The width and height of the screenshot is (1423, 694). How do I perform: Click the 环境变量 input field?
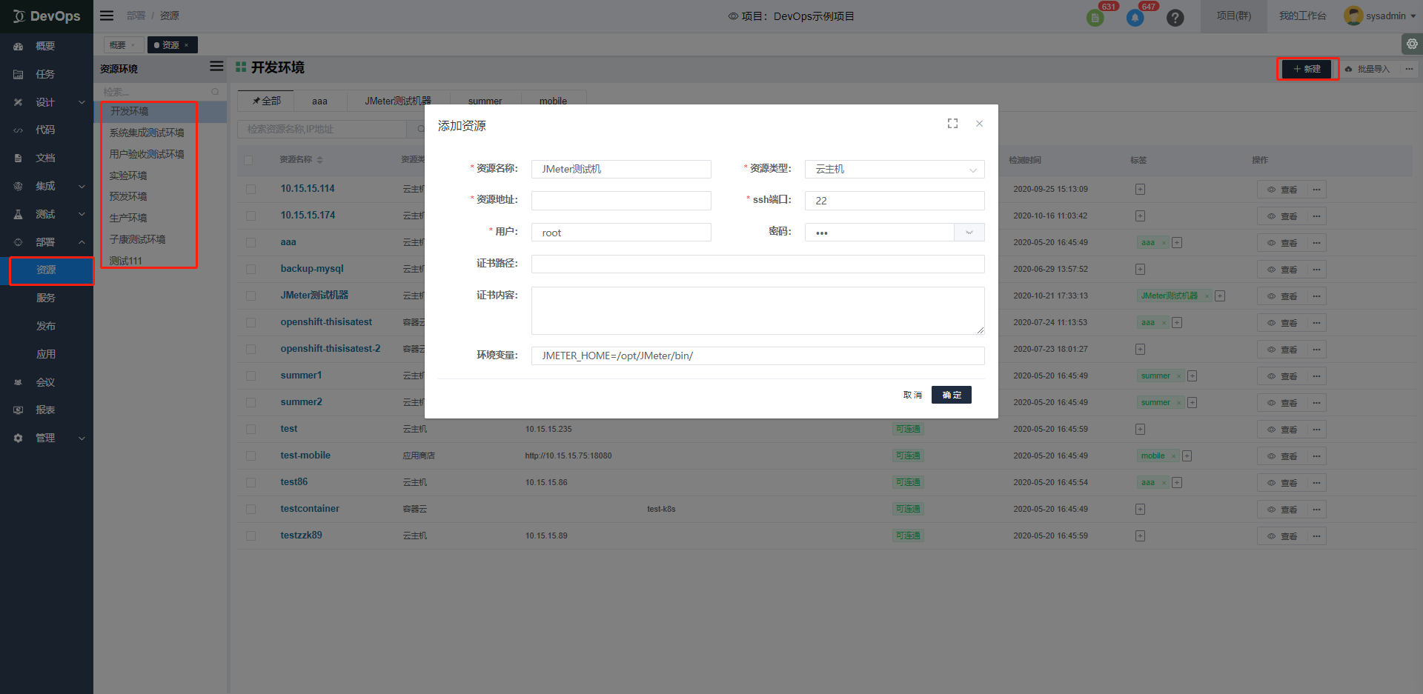point(757,356)
